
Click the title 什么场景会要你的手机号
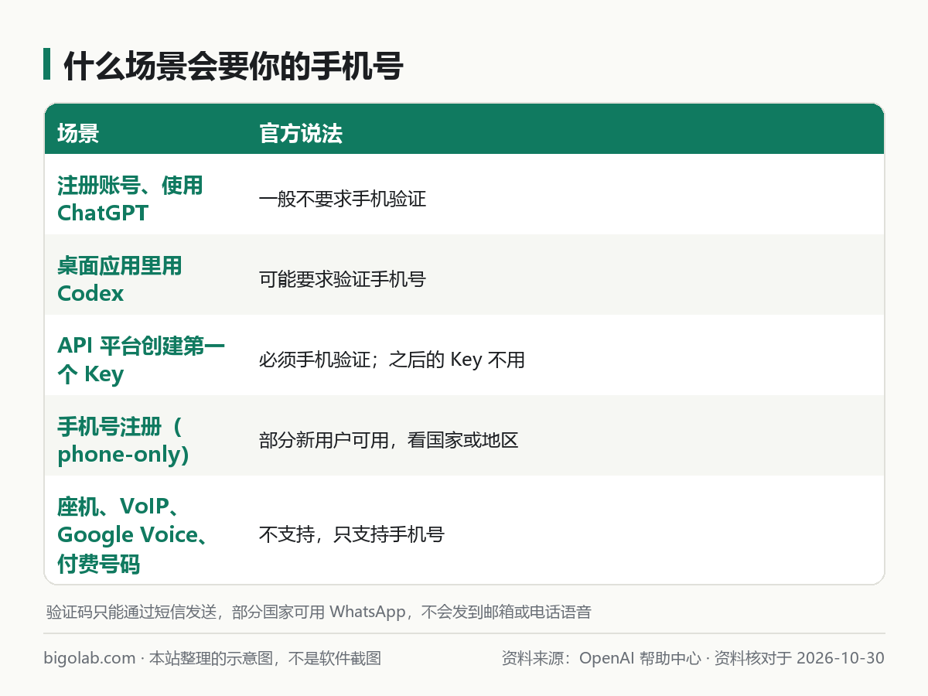233,67
